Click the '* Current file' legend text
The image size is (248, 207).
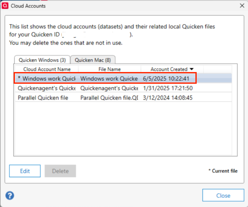223,171
